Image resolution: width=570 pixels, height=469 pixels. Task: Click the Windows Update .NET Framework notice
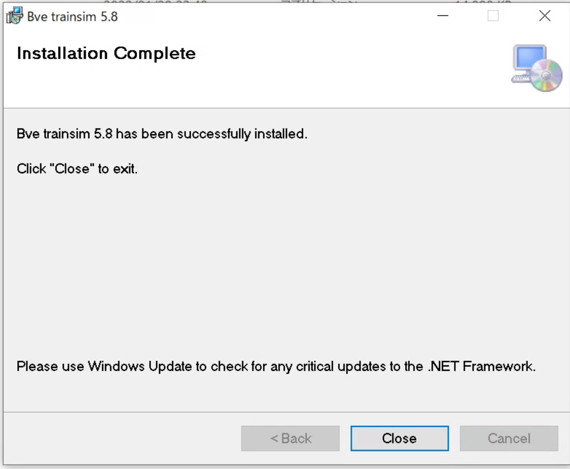[276, 367]
